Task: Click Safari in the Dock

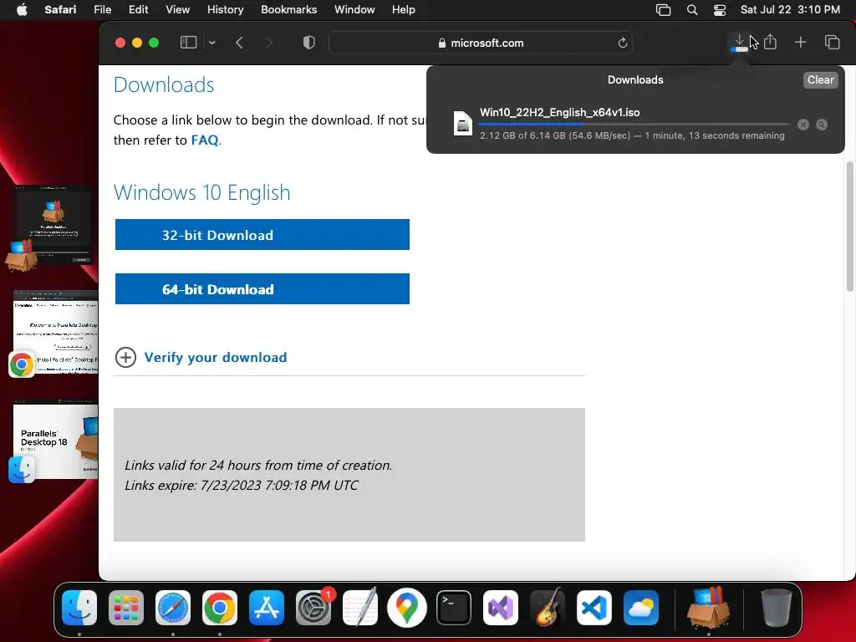Action: [173, 607]
